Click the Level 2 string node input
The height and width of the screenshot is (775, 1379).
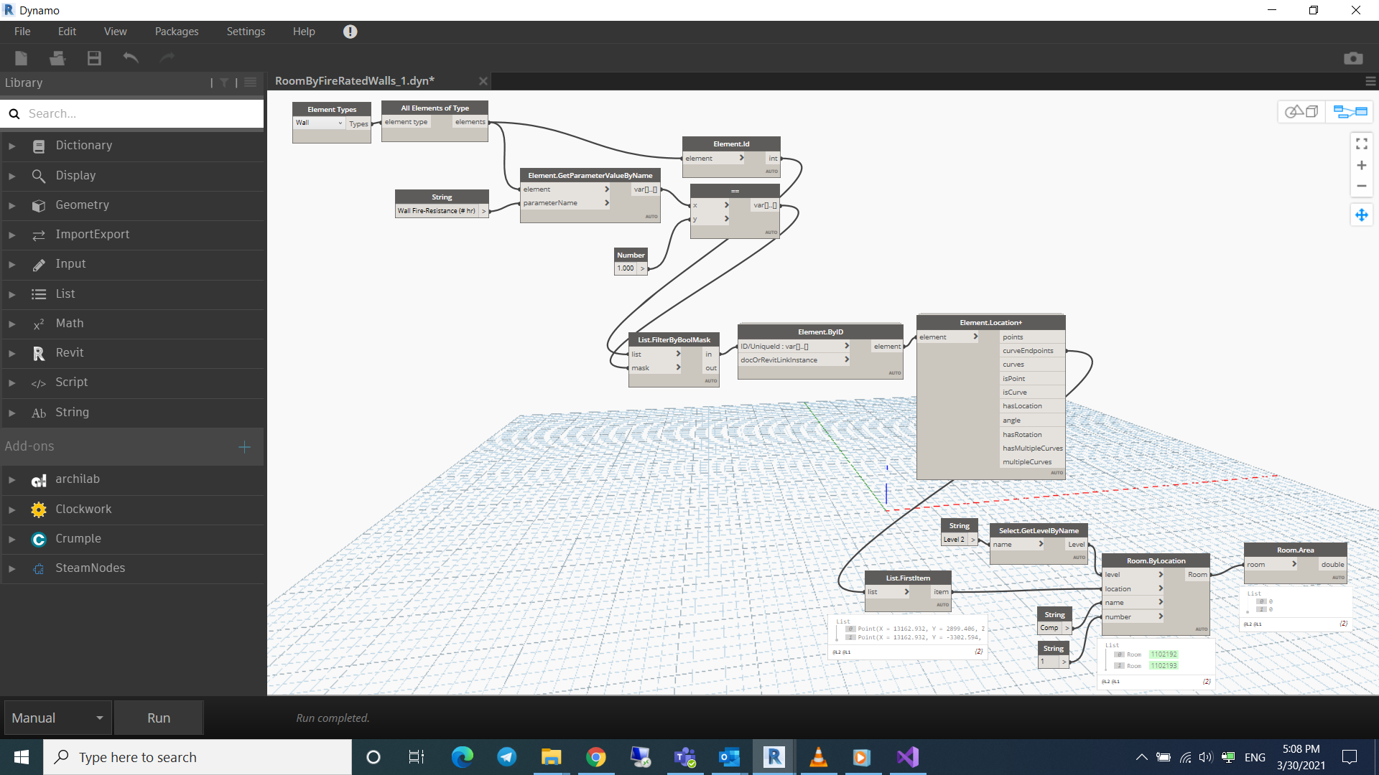(x=955, y=540)
